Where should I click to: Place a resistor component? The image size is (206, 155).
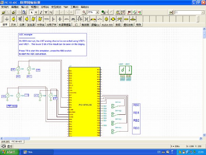pos(47,19)
